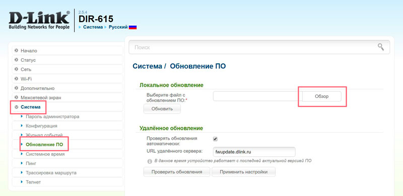
Task: Expand the Дополнительно section arrow
Action: click(17, 88)
